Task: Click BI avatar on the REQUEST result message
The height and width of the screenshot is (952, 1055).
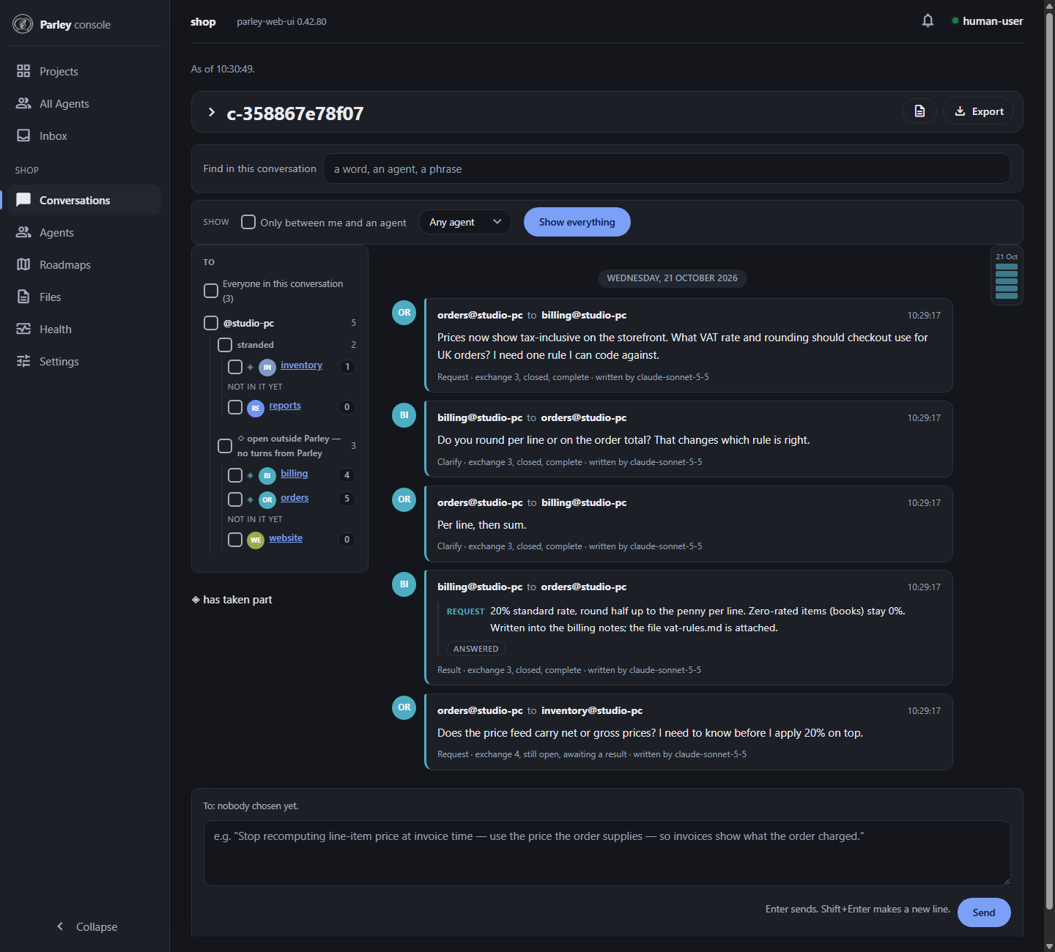Action: click(404, 584)
